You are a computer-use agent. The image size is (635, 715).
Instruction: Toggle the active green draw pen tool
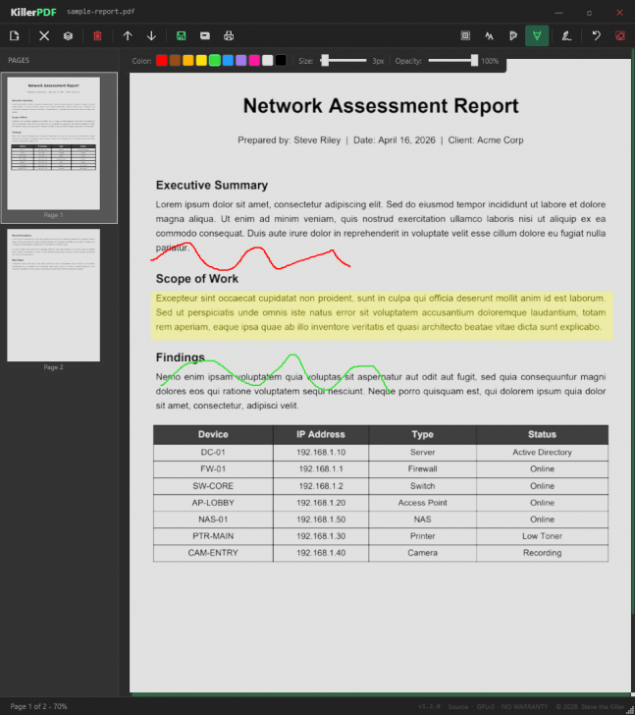537,36
